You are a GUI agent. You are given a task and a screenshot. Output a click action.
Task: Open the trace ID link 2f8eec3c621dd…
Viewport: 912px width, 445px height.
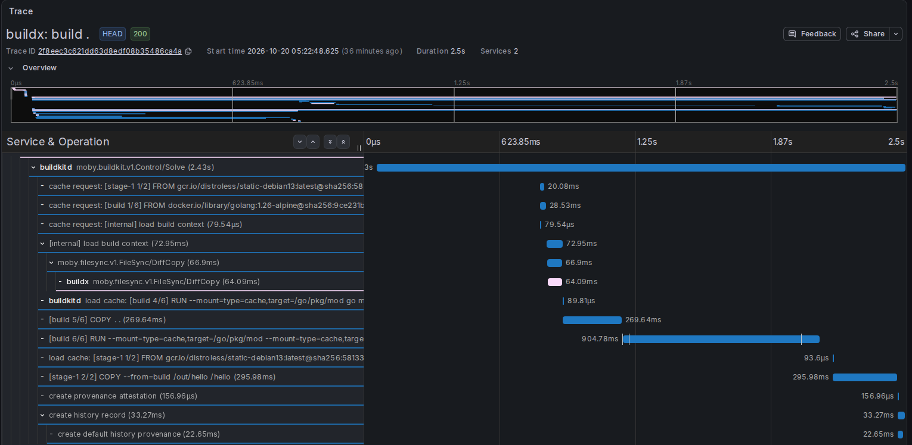point(110,51)
